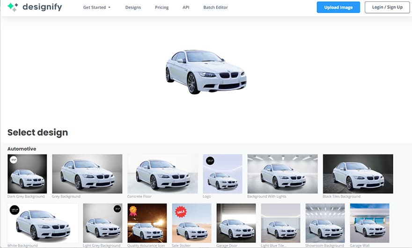Click the Upload Image button

(338, 7)
